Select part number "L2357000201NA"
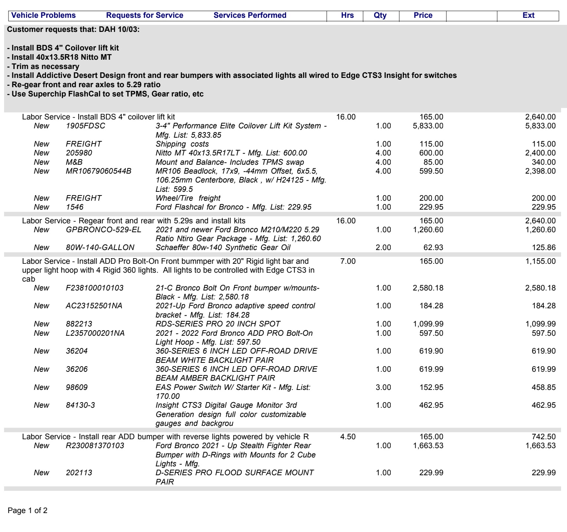567x532 pixels. coord(95,334)
